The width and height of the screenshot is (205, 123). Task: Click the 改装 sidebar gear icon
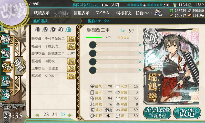(x=7, y=67)
